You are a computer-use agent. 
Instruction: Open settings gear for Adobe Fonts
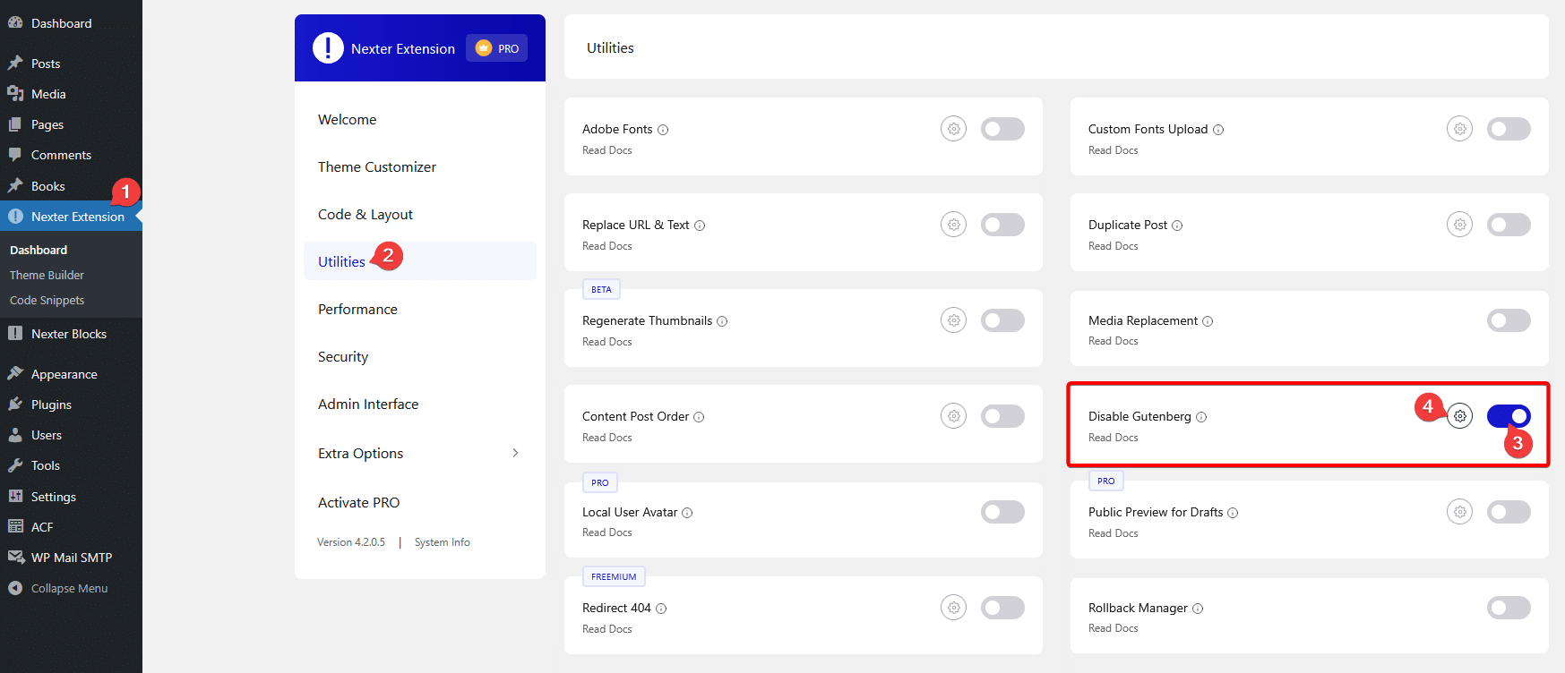(953, 129)
